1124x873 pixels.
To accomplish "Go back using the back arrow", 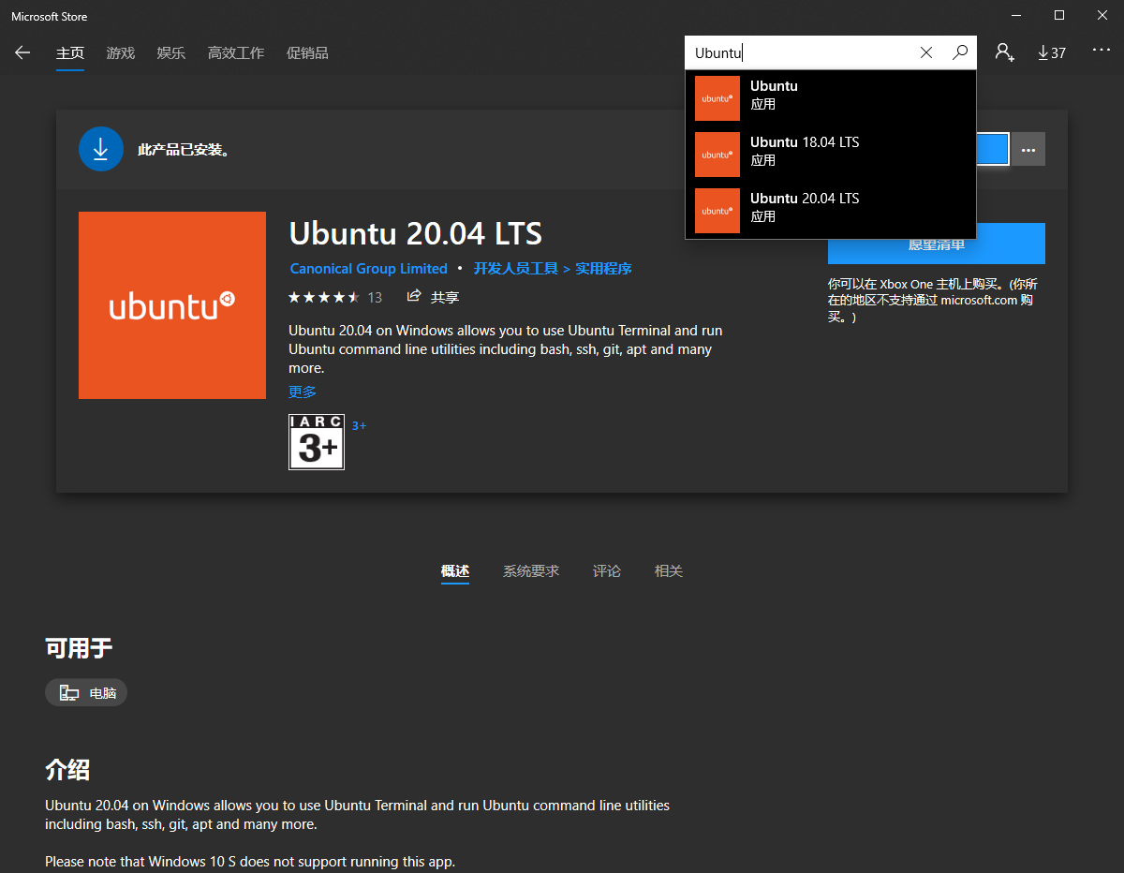I will click(22, 52).
